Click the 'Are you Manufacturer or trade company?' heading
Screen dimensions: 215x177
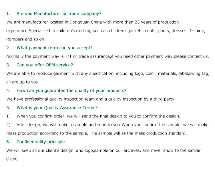[x=59, y=14]
